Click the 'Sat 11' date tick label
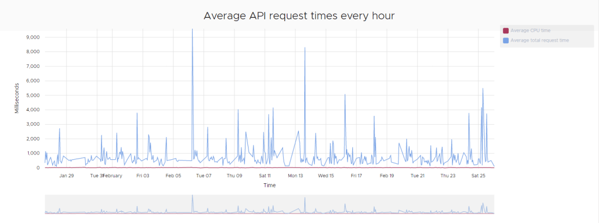The image size is (599, 223). pos(265,176)
